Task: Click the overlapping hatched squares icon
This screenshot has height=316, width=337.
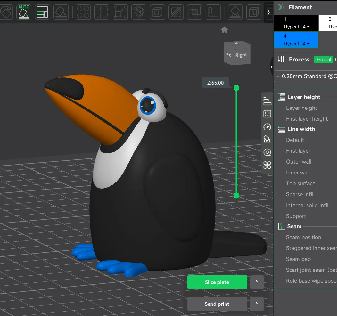Action: [194, 12]
